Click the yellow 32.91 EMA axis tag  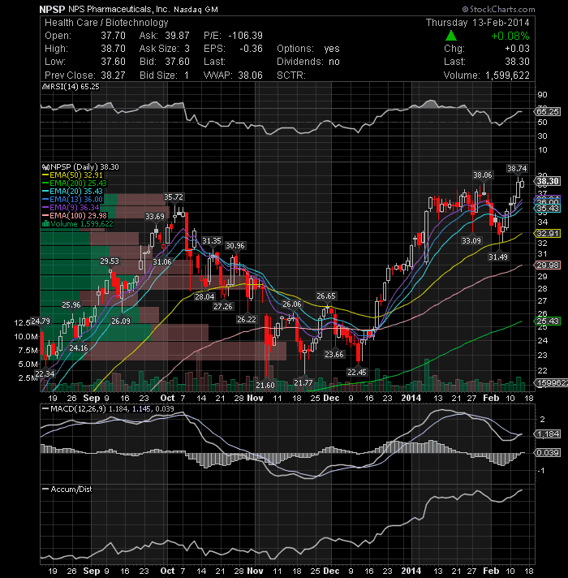click(x=548, y=234)
